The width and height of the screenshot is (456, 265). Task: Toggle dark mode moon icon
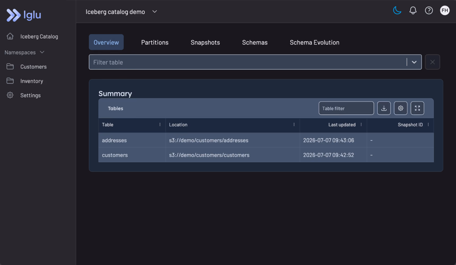[x=397, y=11]
